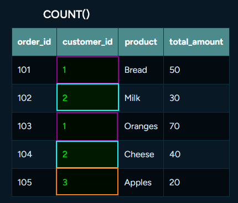238x203 pixels.
Task: Click the magenta customer_id cell for order 101
Action: click(87, 70)
